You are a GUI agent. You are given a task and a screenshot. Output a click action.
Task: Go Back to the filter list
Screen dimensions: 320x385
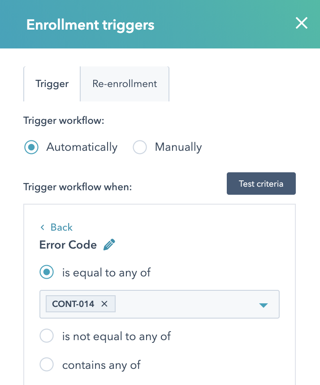pos(61,227)
